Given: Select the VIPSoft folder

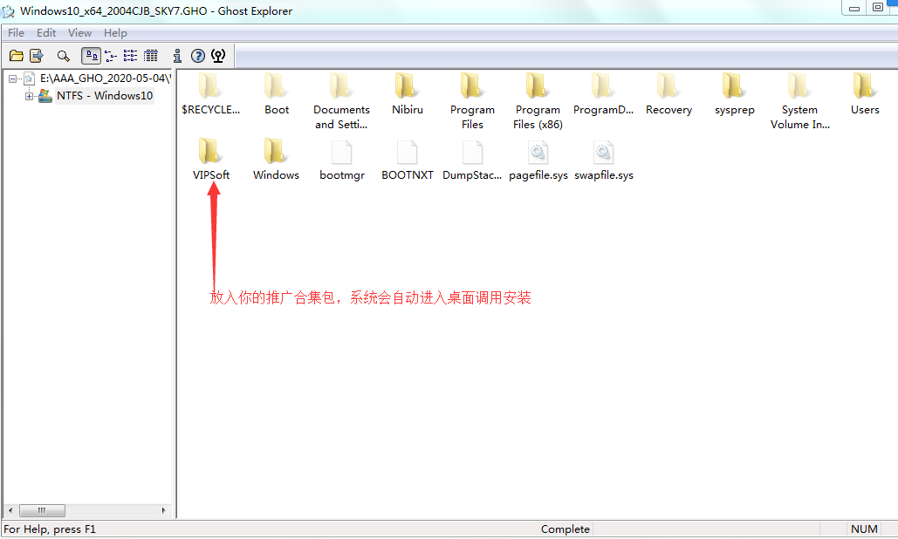Looking at the screenshot, I should pyautogui.click(x=211, y=160).
